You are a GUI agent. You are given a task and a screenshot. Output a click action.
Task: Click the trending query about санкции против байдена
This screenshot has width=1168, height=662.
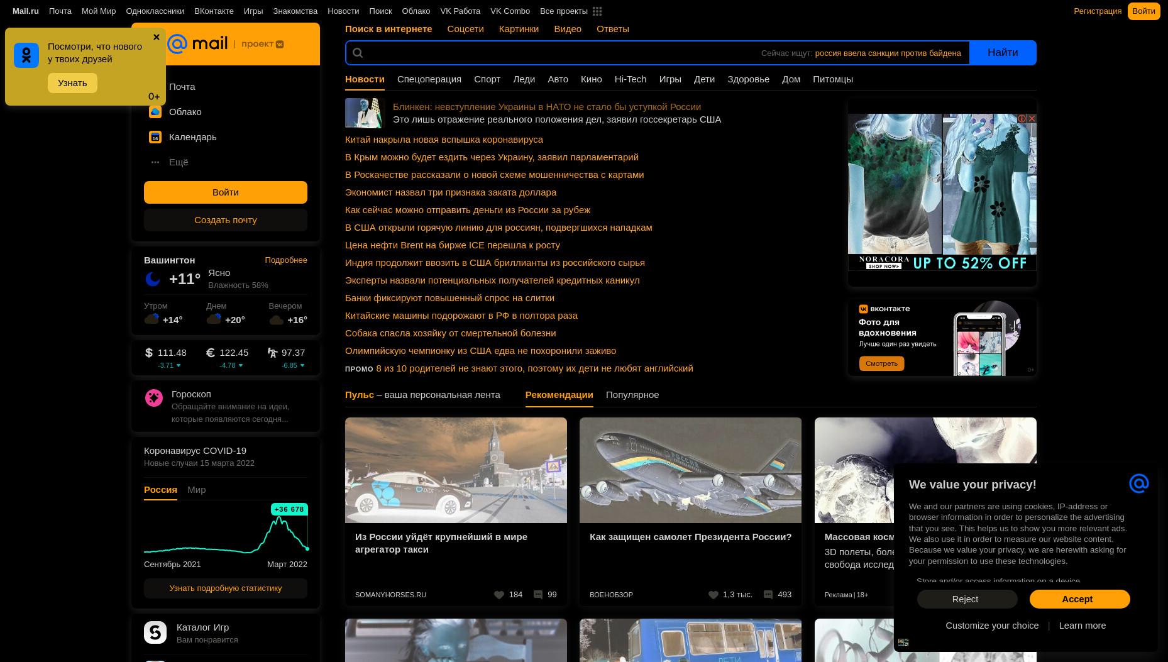888,53
